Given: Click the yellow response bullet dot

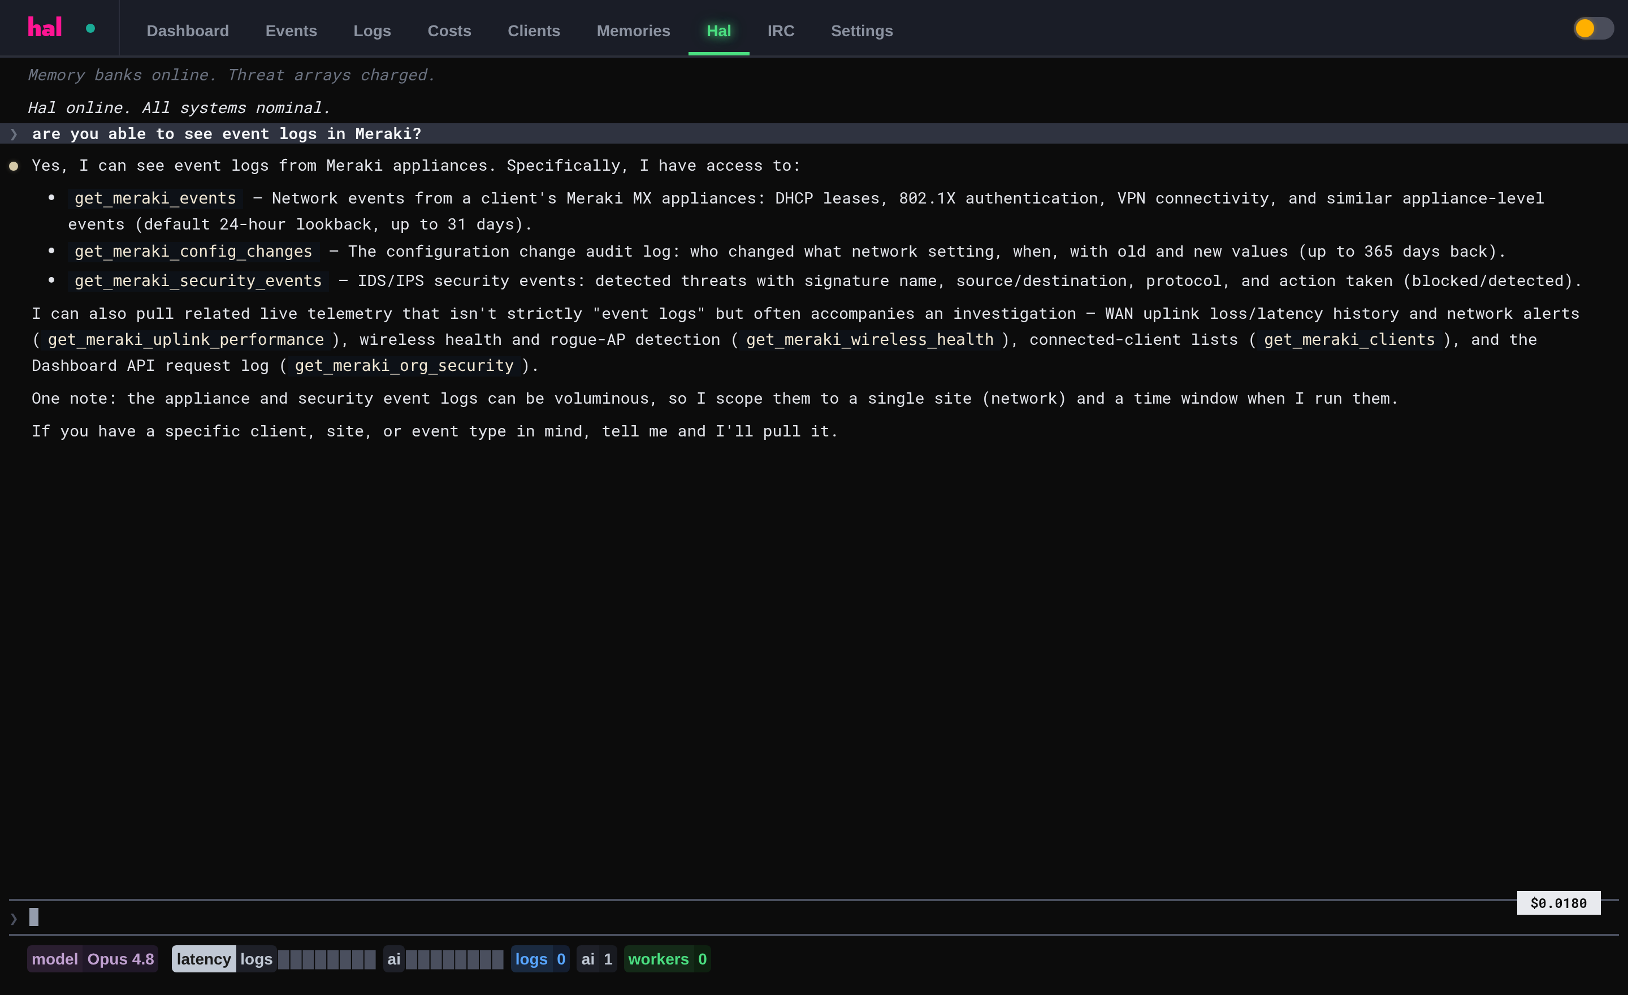Looking at the screenshot, I should 13,167.
